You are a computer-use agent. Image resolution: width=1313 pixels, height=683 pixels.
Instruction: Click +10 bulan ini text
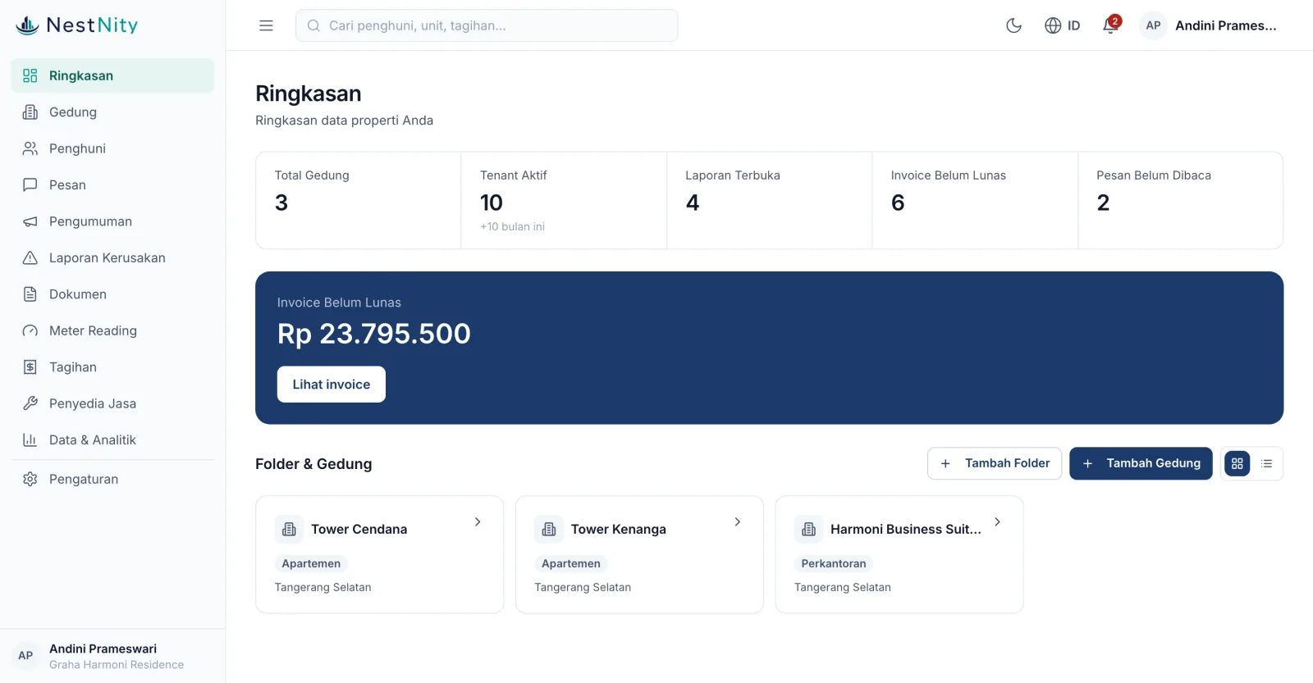click(x=512, y=226)
